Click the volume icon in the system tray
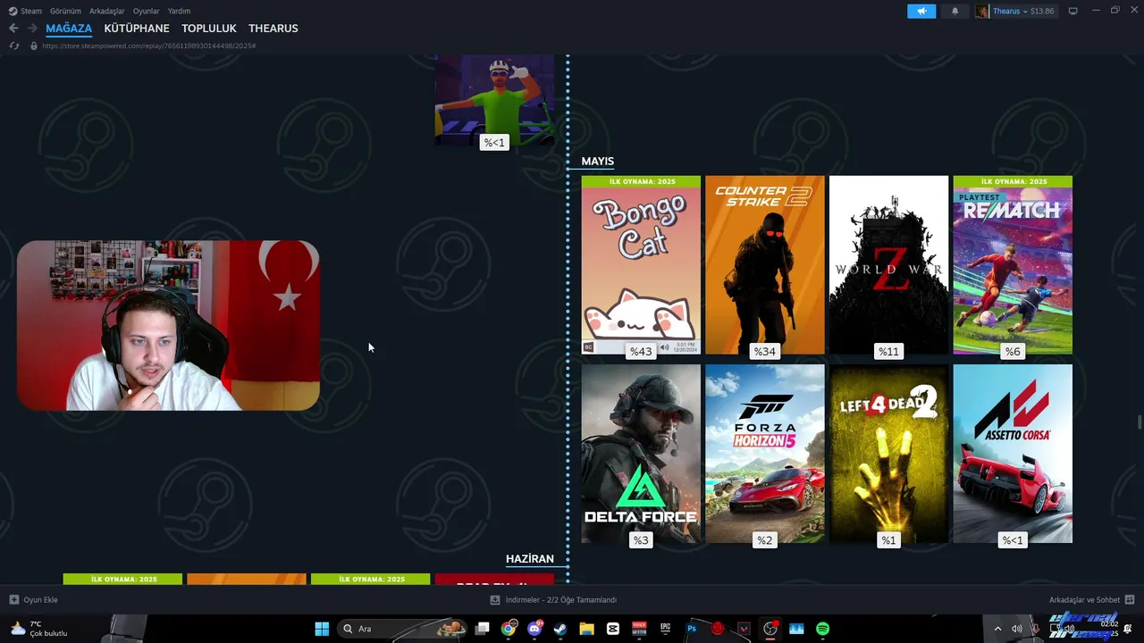The height and width of the screenshot is (643, 1144). (1016, 629)
